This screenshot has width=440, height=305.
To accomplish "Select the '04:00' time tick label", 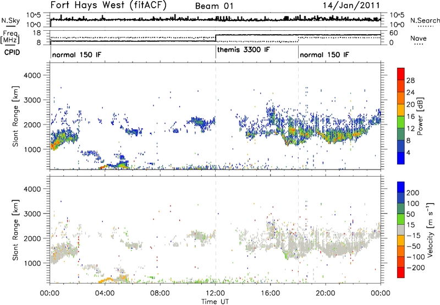I will (105, 293).
